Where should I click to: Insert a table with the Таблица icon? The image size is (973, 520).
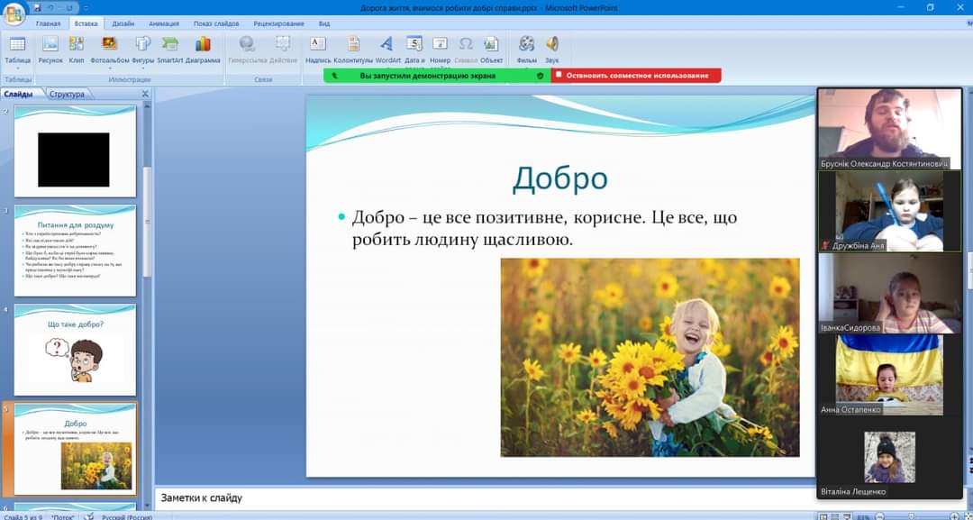17,50
